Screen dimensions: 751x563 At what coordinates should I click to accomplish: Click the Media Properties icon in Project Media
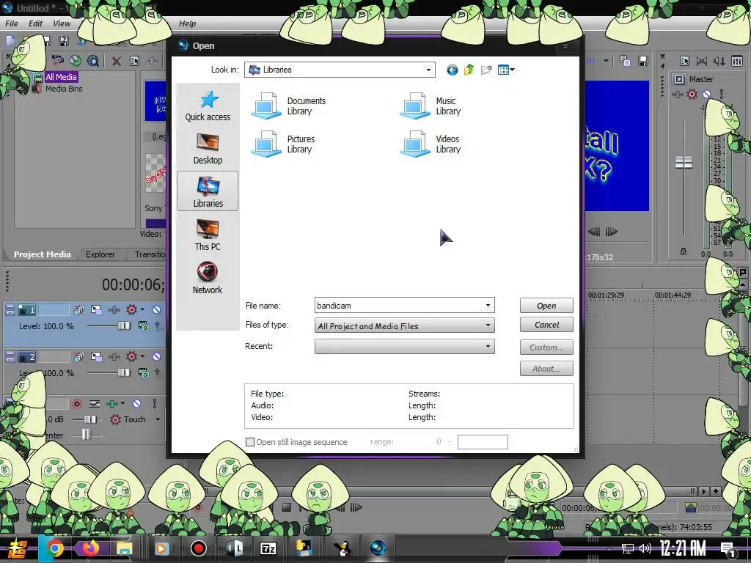[x=135, y=61]
